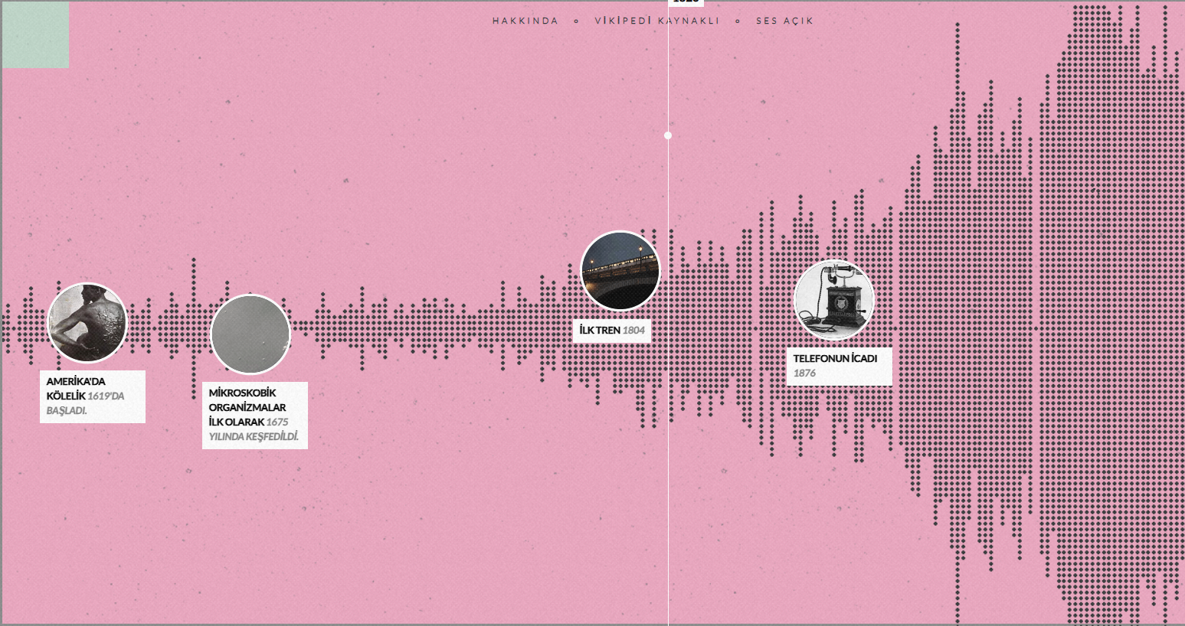Image resolution: width=1185 pixels, height=626 pixels.
Task: Click the white timeline cursor dot
Action: 668,135
